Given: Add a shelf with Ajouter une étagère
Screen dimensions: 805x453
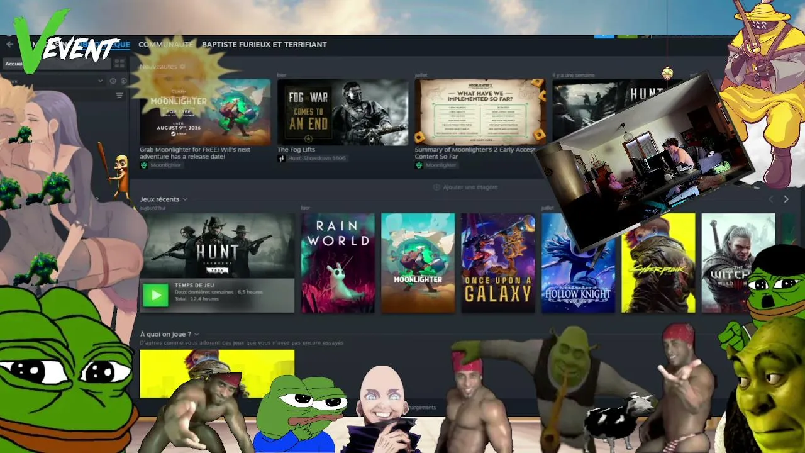Looking at the screenshot, I should click(x=465, y=187).
